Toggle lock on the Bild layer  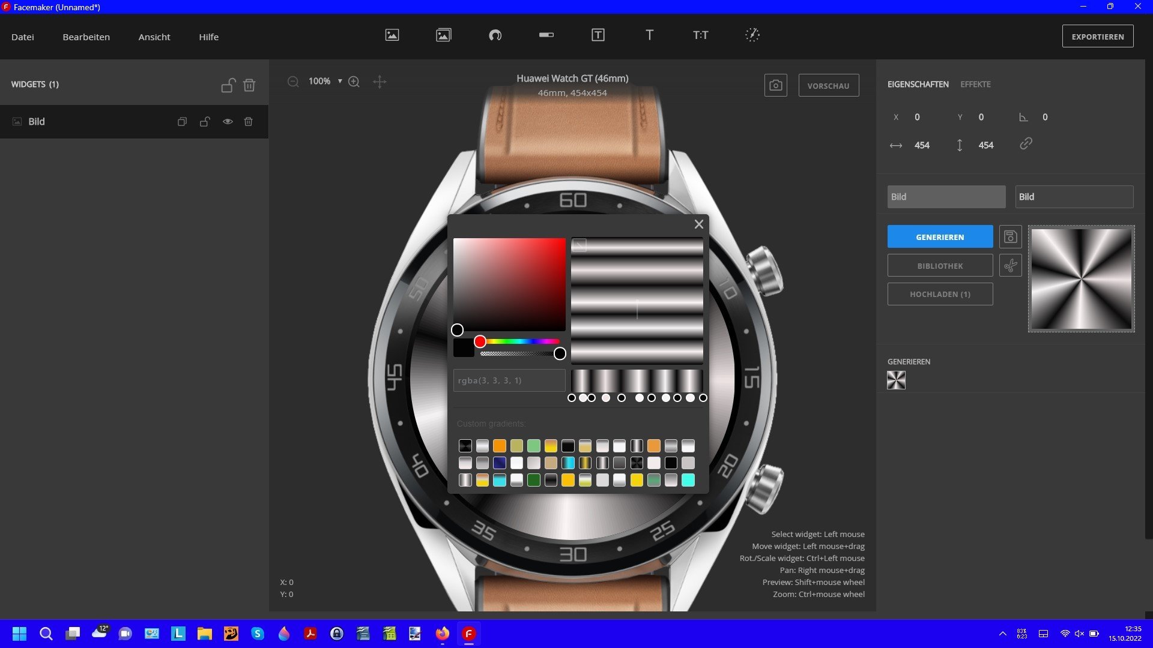205,122
